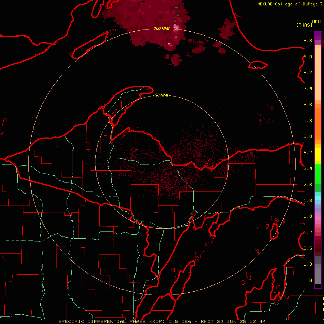Click '0.5 DEG' elevation text in caption
Image resolution: width=324 pixels, height=324 pixels.
pyautogui.click(x=180, y=321)
